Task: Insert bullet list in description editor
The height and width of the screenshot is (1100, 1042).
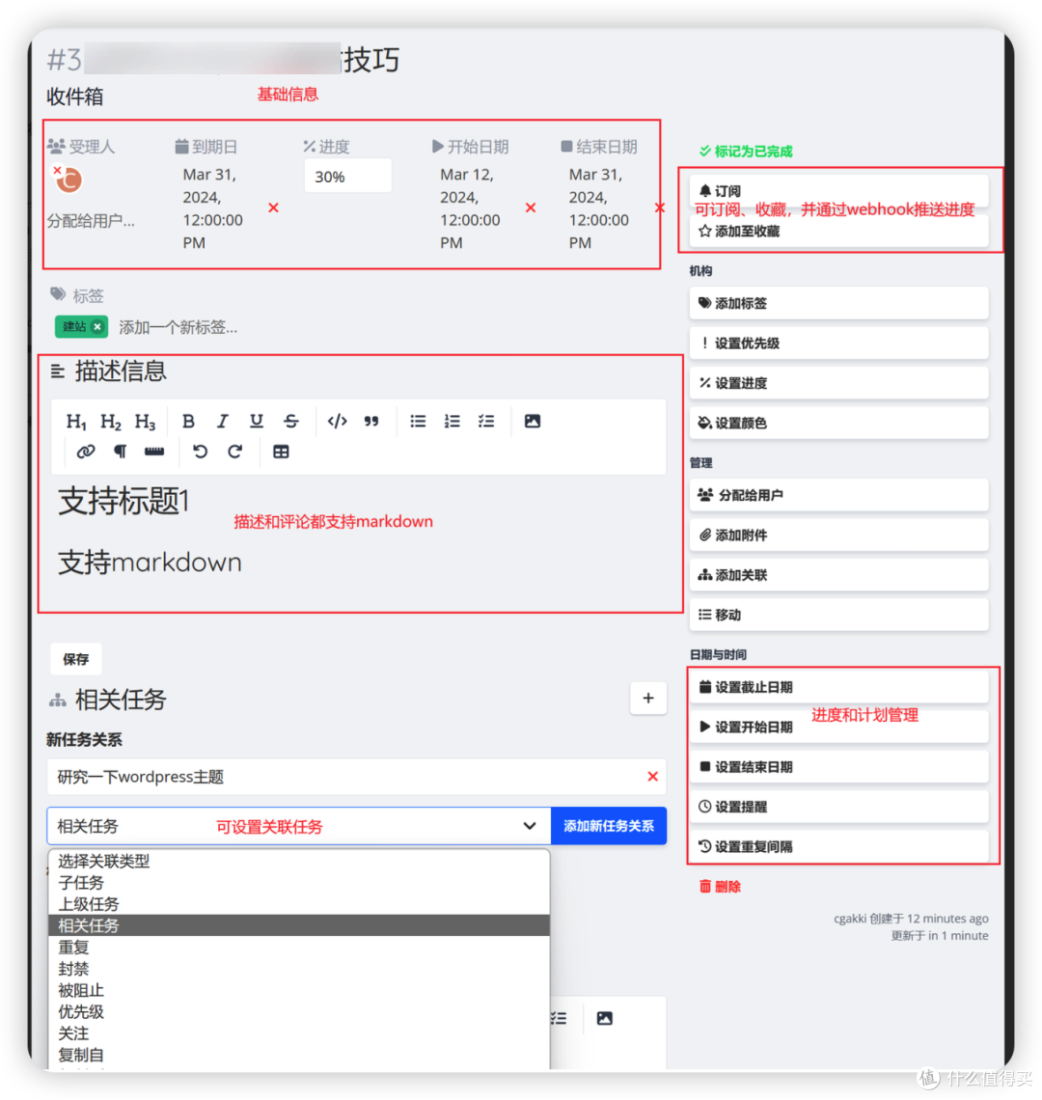Action: click(418, 421)
